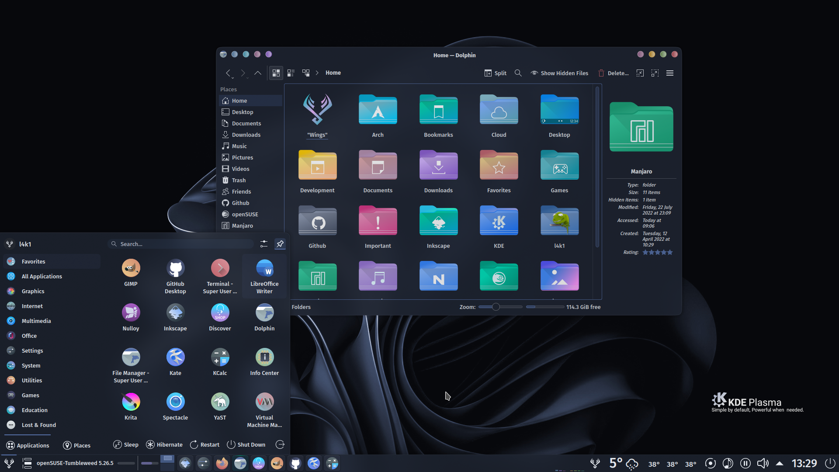Click Delete button in Dolphin toolbar

tap(614, 73)
